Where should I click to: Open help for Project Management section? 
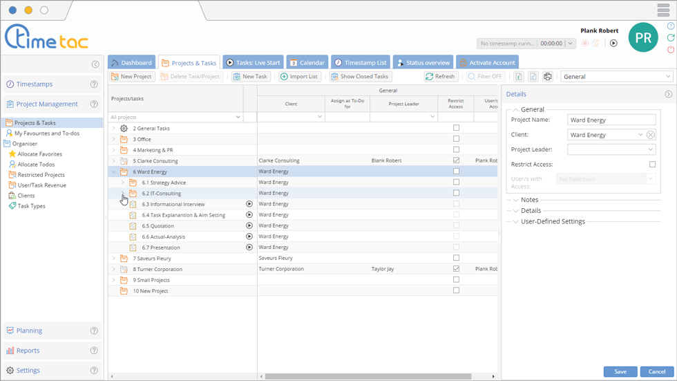[x=94, y=104]
